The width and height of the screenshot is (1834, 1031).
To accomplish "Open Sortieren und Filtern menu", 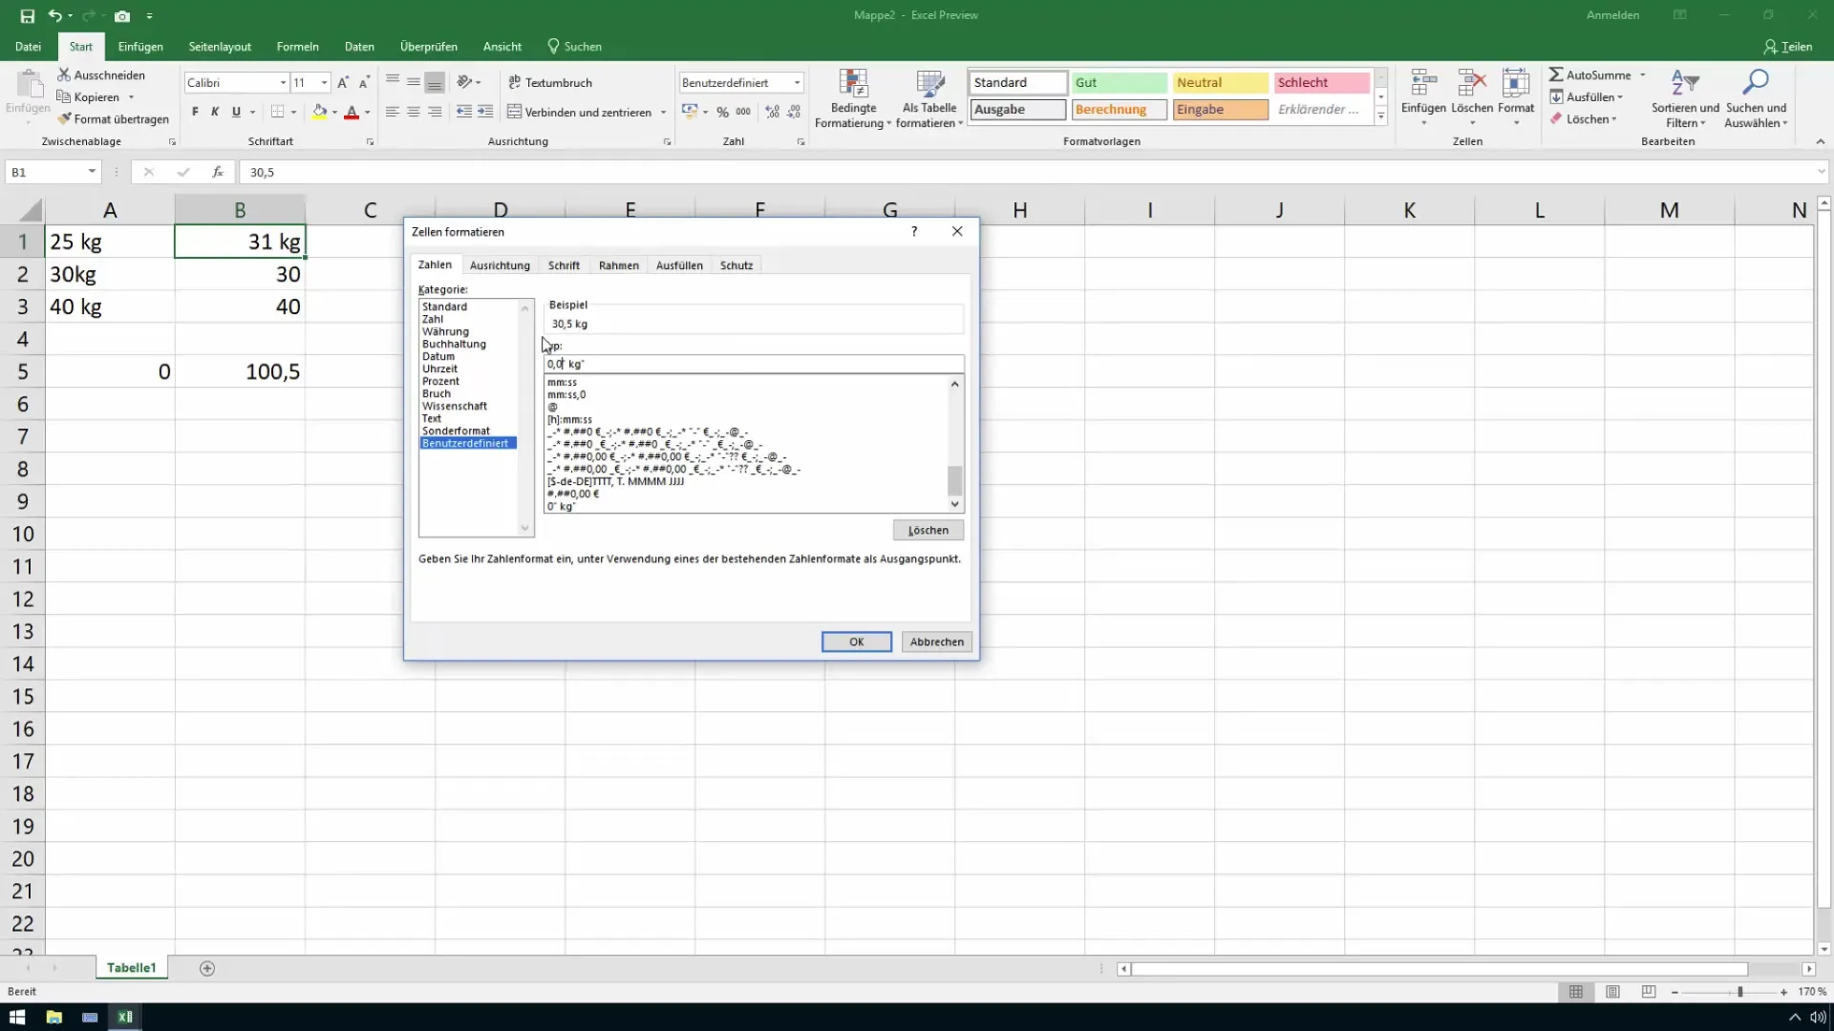I will [1685, 98].
